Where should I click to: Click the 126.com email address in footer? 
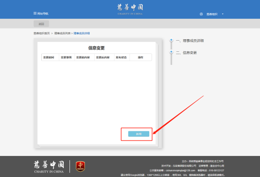pos(181,170)
